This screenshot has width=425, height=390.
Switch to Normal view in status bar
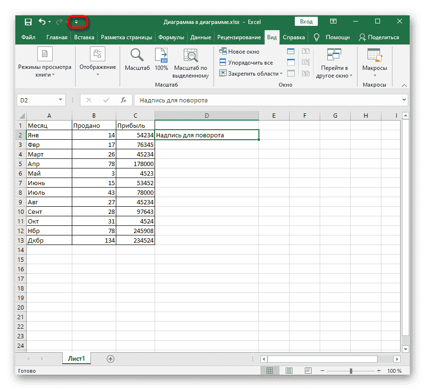point(269,371)
